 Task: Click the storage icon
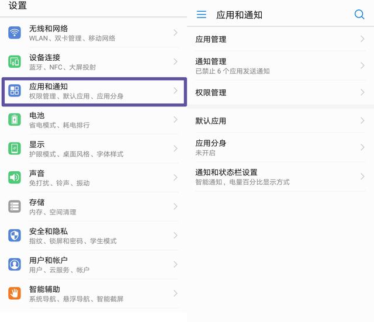15,206
